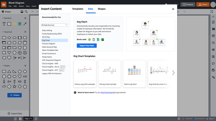
Task: Select Cloud Insights - AWS in the list
Action: click(x=50, y=64)
